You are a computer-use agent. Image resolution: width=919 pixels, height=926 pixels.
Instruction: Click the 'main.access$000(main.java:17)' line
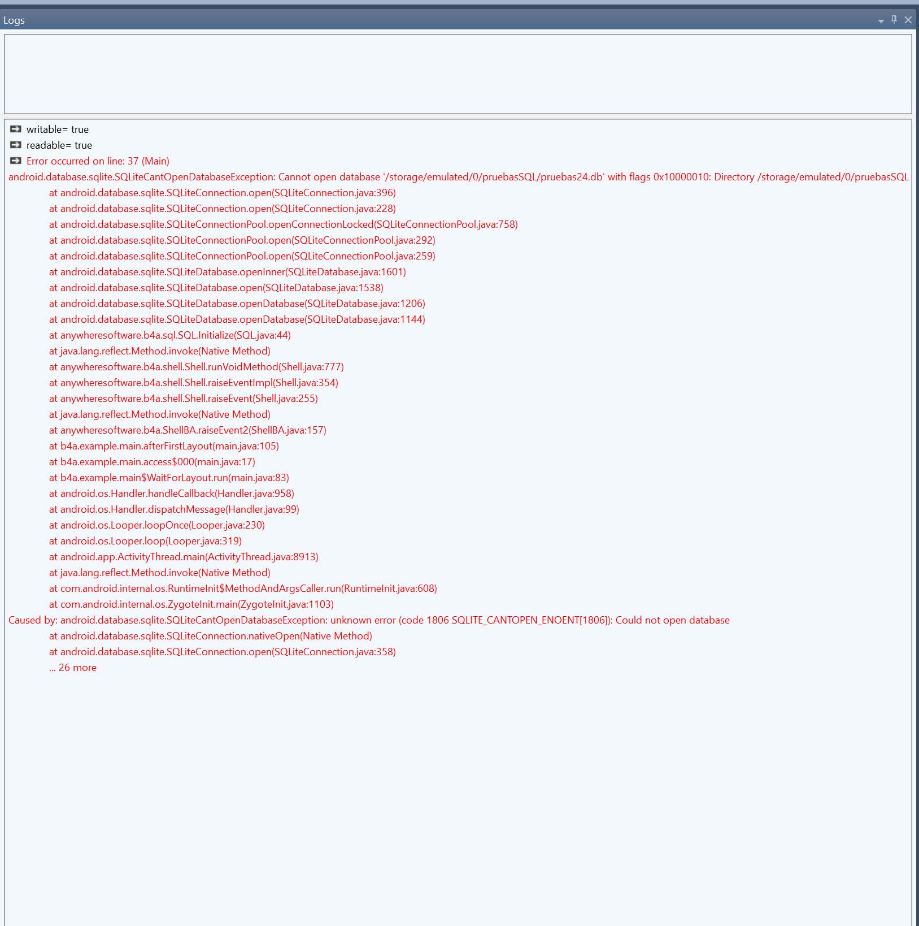click(x=152, y=462)
